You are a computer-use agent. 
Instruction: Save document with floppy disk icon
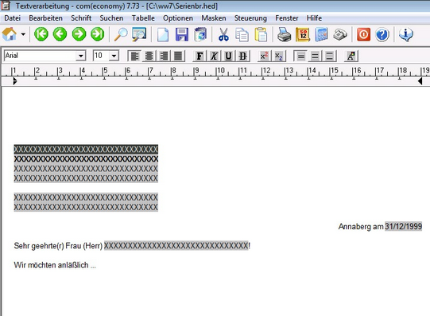click(x=182, y=34)
